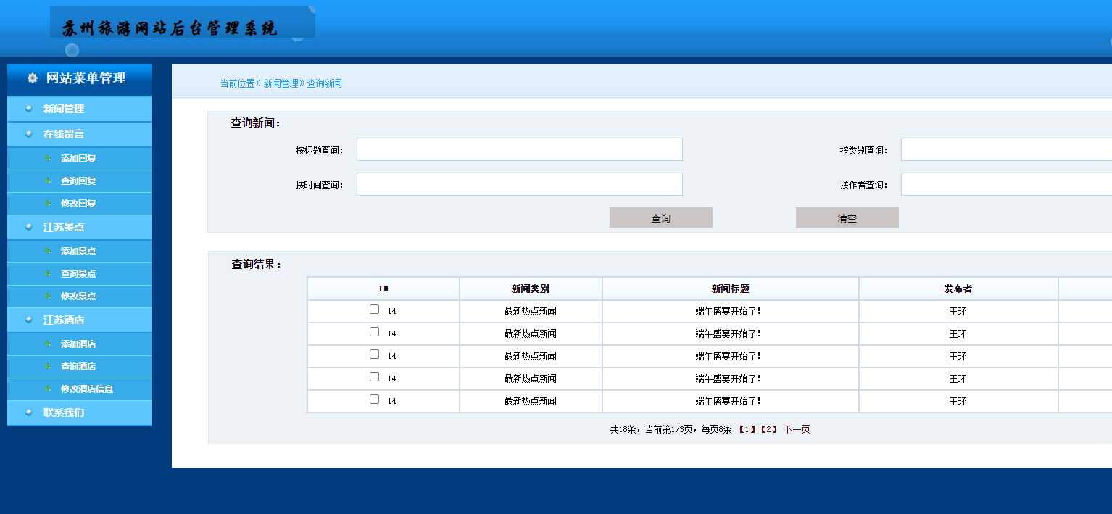The image size is (1112, 514).
Task: Tick the checkbox in the third result row
Action: [374, 354]
